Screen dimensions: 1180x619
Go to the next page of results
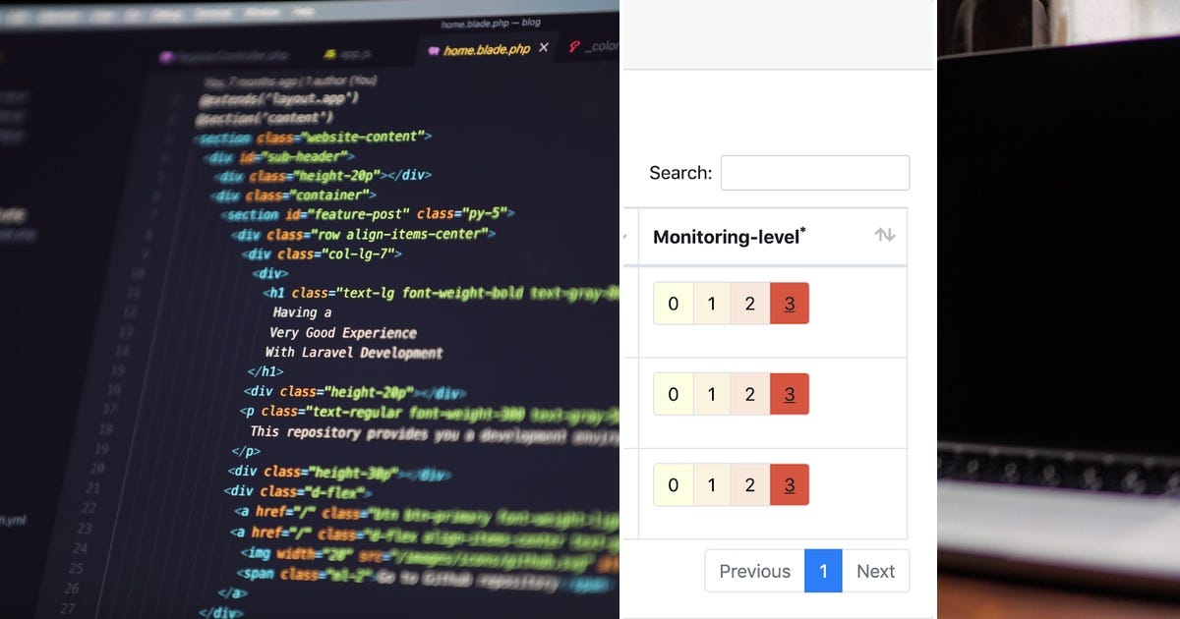point(875,571)
